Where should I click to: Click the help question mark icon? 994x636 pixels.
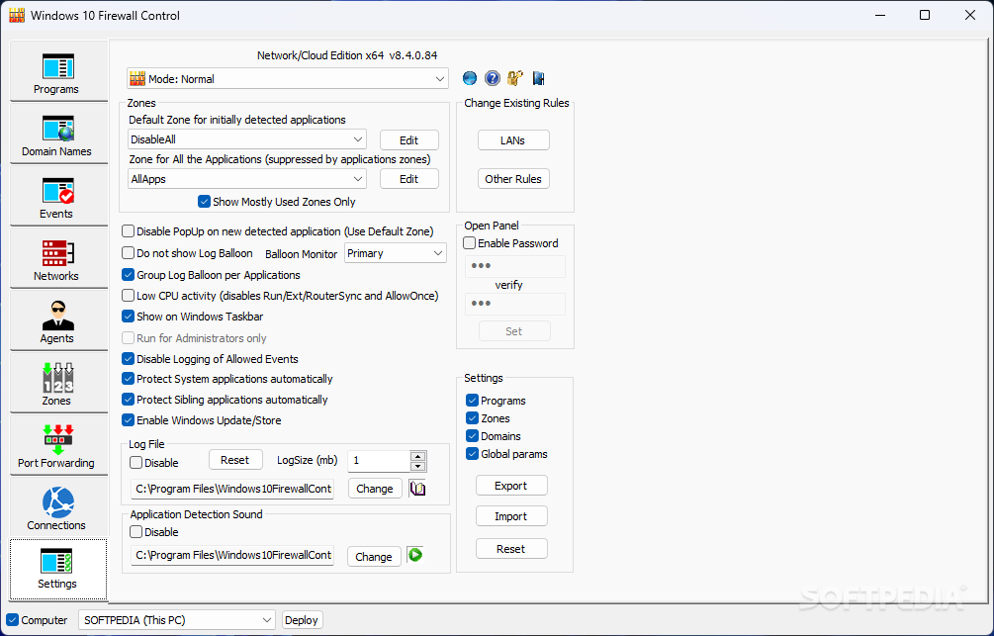click(x=493, y=78)
